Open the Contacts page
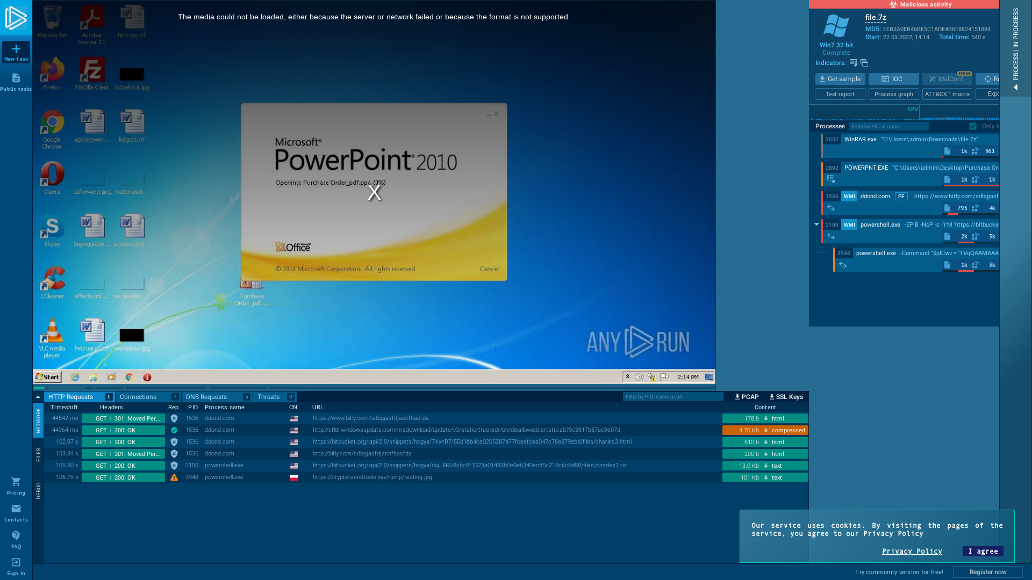The image size is (1032, 580). click(x=16, y=513)
